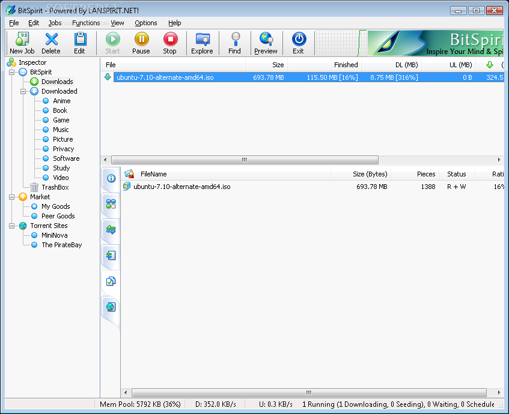The height and width of the screenshot is (414, 509).
Task: Select The PirateBay tree entry
Action: click(61, 245)
